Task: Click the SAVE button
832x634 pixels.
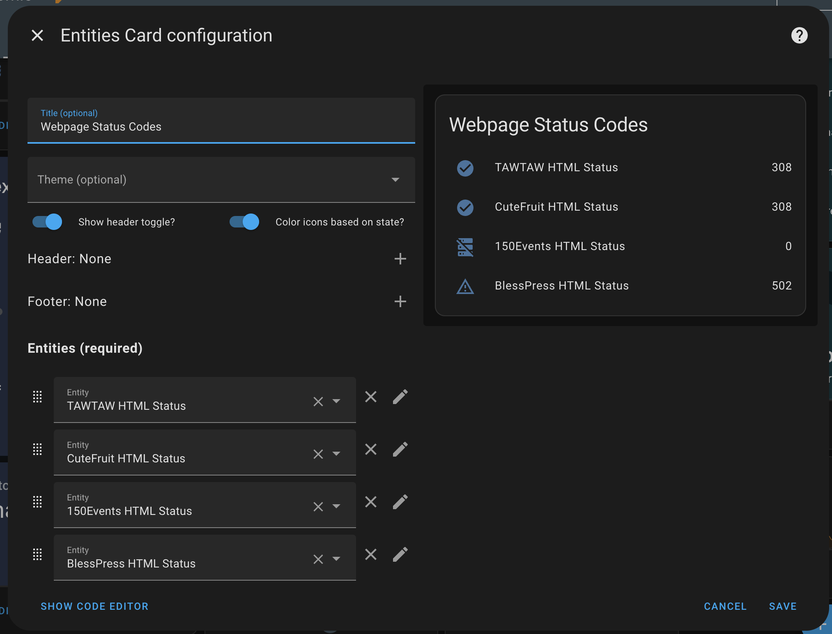Action: 783,606
